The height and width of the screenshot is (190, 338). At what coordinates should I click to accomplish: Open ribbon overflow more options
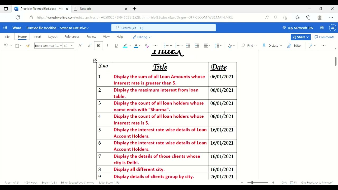click(323, 46)
